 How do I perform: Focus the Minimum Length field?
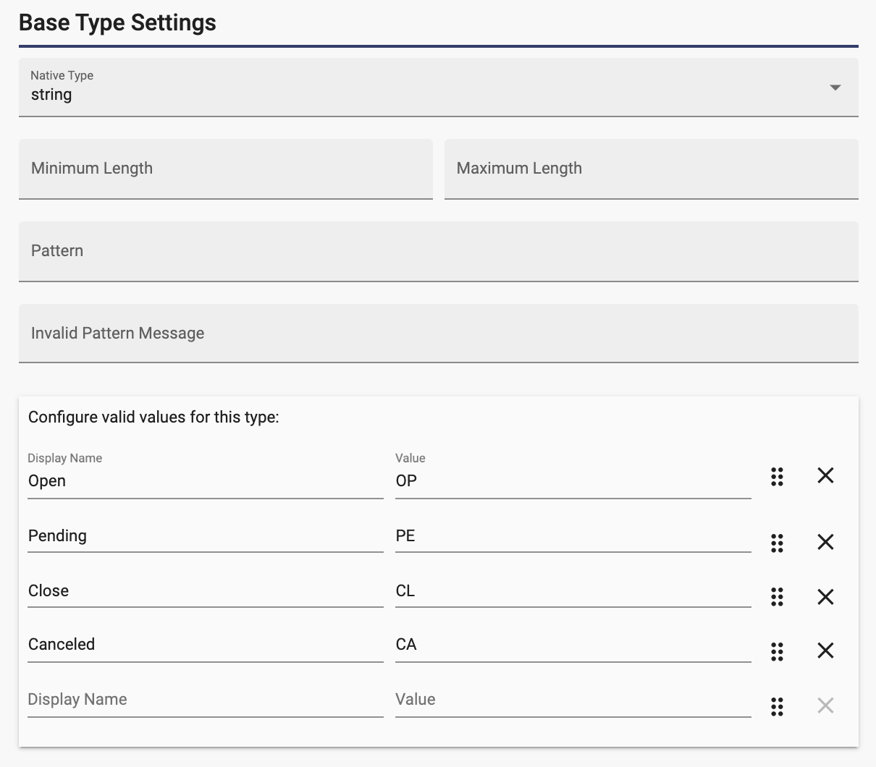226,169
